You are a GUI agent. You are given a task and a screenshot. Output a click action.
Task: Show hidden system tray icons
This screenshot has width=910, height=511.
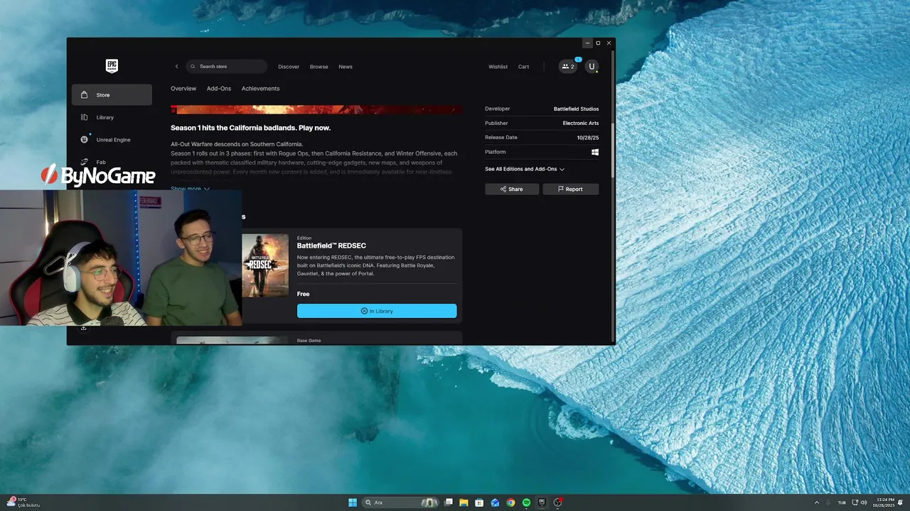(817, 502)
